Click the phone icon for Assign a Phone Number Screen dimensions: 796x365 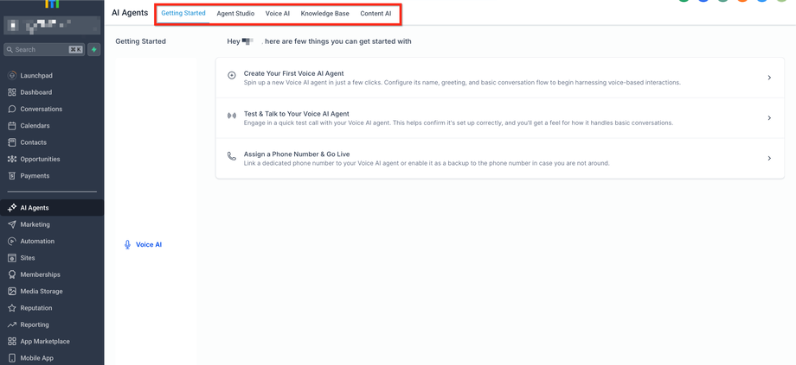[x=232, y=156]
